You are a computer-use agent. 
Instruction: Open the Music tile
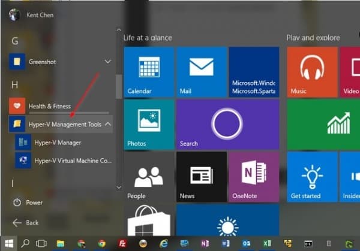point(312,72)
